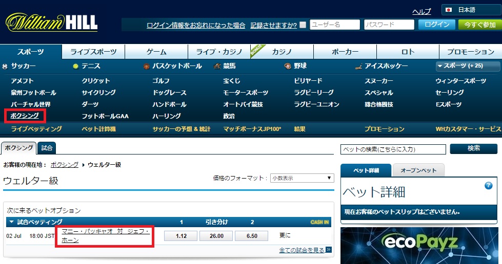This screenshot has width=502, height=264.
Task: Open the 総合格闘技 link
Action: point(379,104)
